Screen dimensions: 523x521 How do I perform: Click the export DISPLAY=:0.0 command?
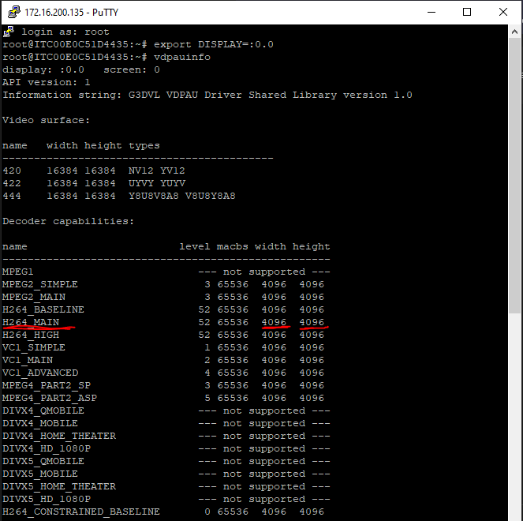[213, 44]
